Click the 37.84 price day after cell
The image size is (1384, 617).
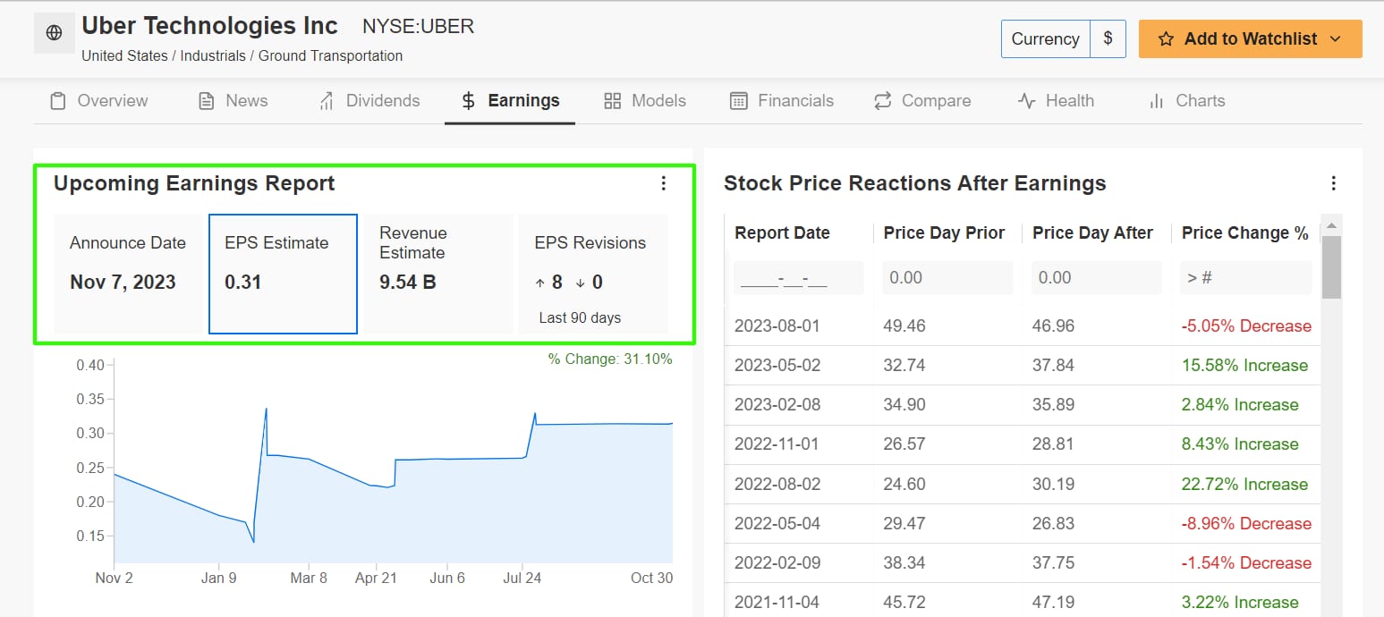1053,366
